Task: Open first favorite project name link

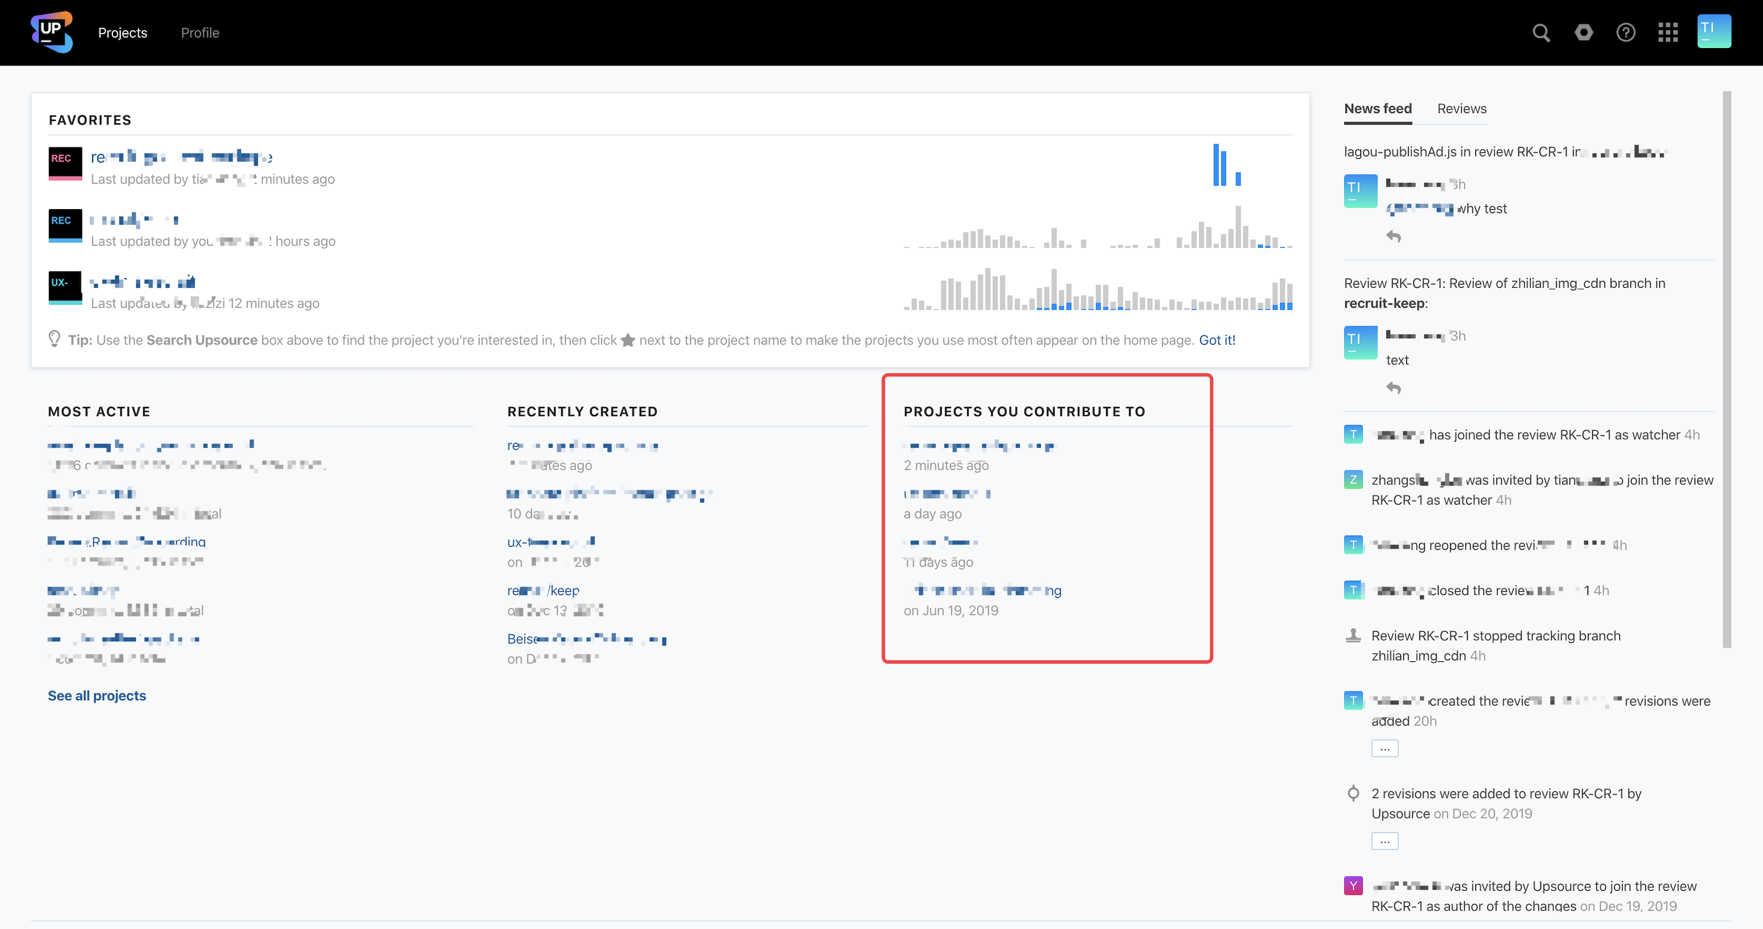Action: pyautogui.click(x=181, y=158)
